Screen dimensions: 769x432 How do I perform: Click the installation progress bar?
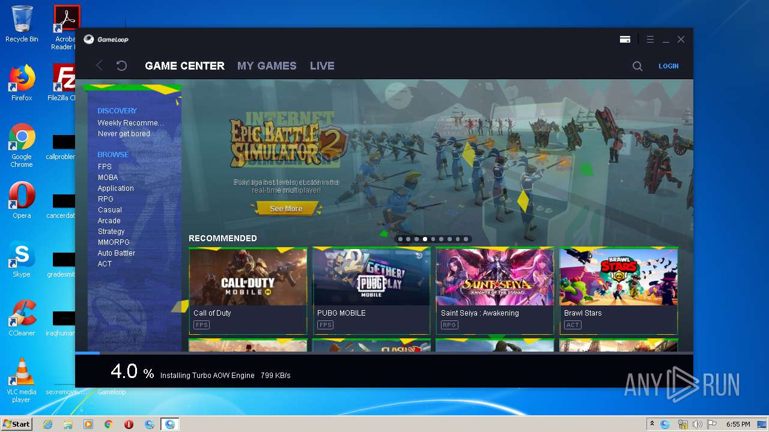click(384, 353)
